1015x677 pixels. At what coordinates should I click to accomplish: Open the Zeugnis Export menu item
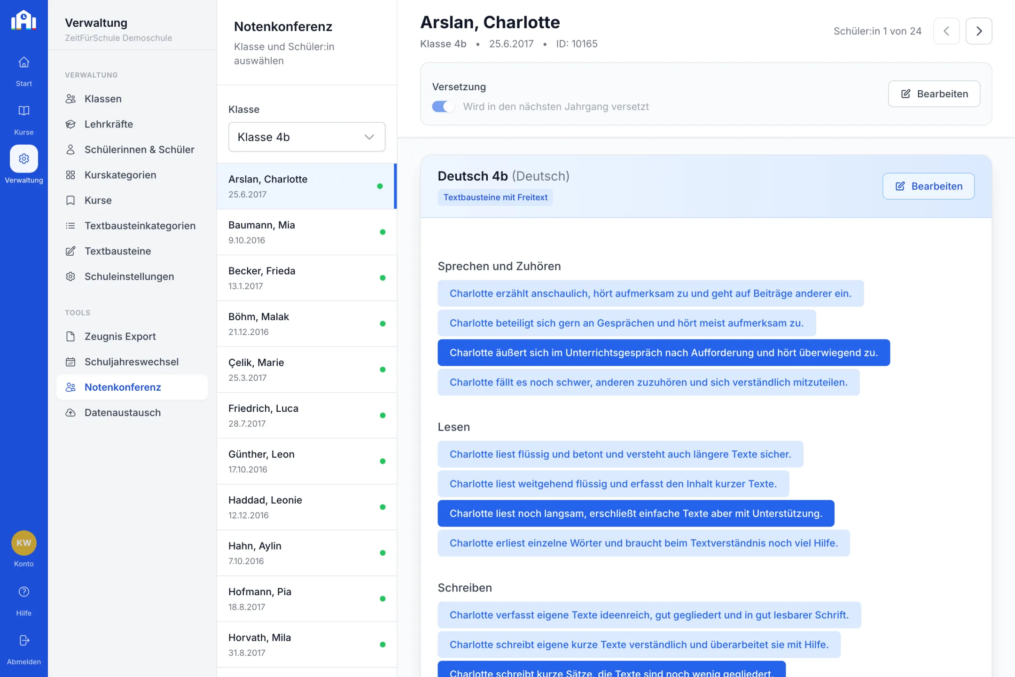[132, 337]
